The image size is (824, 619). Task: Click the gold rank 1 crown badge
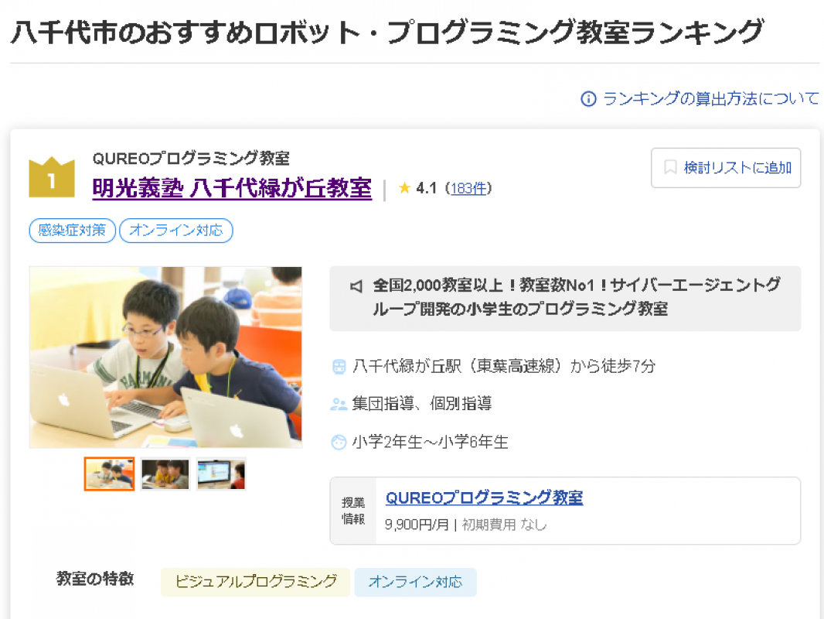tap(52, 177)
